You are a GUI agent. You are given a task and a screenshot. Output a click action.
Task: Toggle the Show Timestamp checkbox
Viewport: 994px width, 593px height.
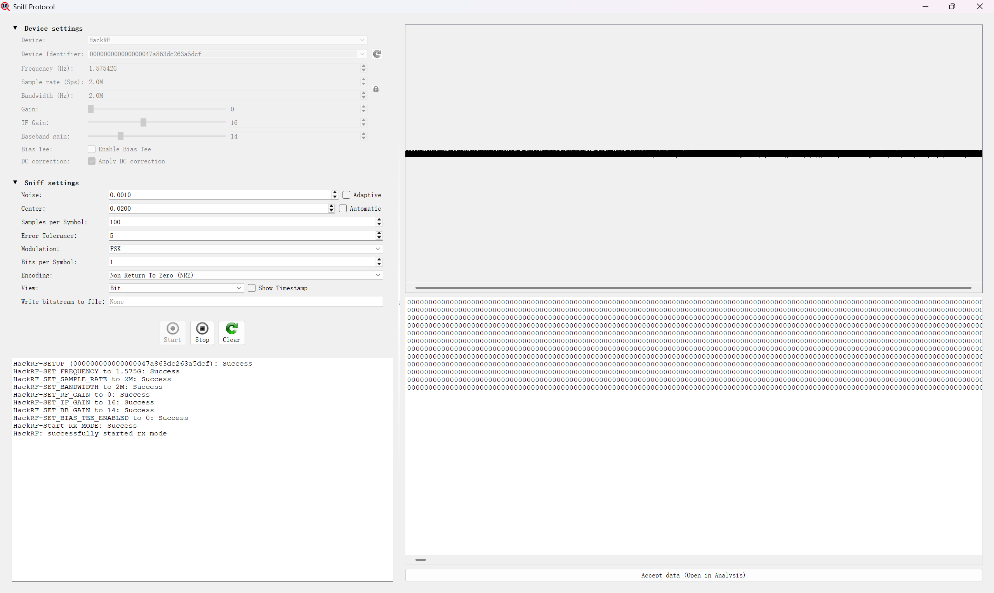pos(252,288)
